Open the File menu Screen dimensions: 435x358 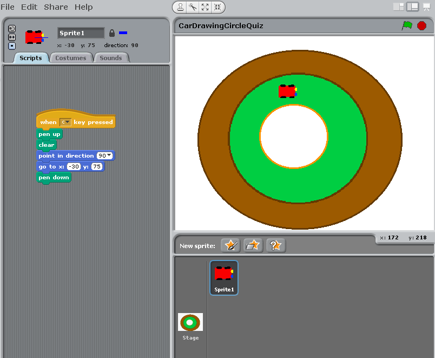point(8,7)
